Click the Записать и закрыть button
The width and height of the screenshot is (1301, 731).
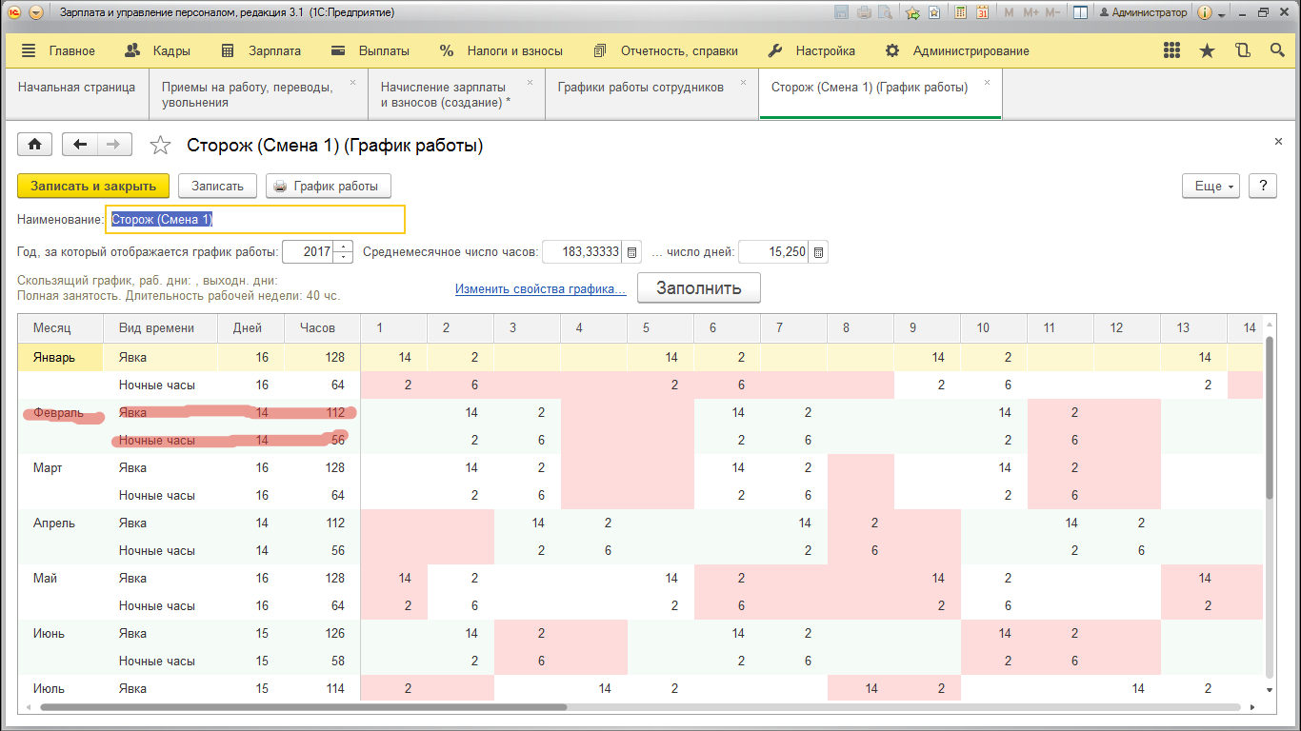(93, 186)
